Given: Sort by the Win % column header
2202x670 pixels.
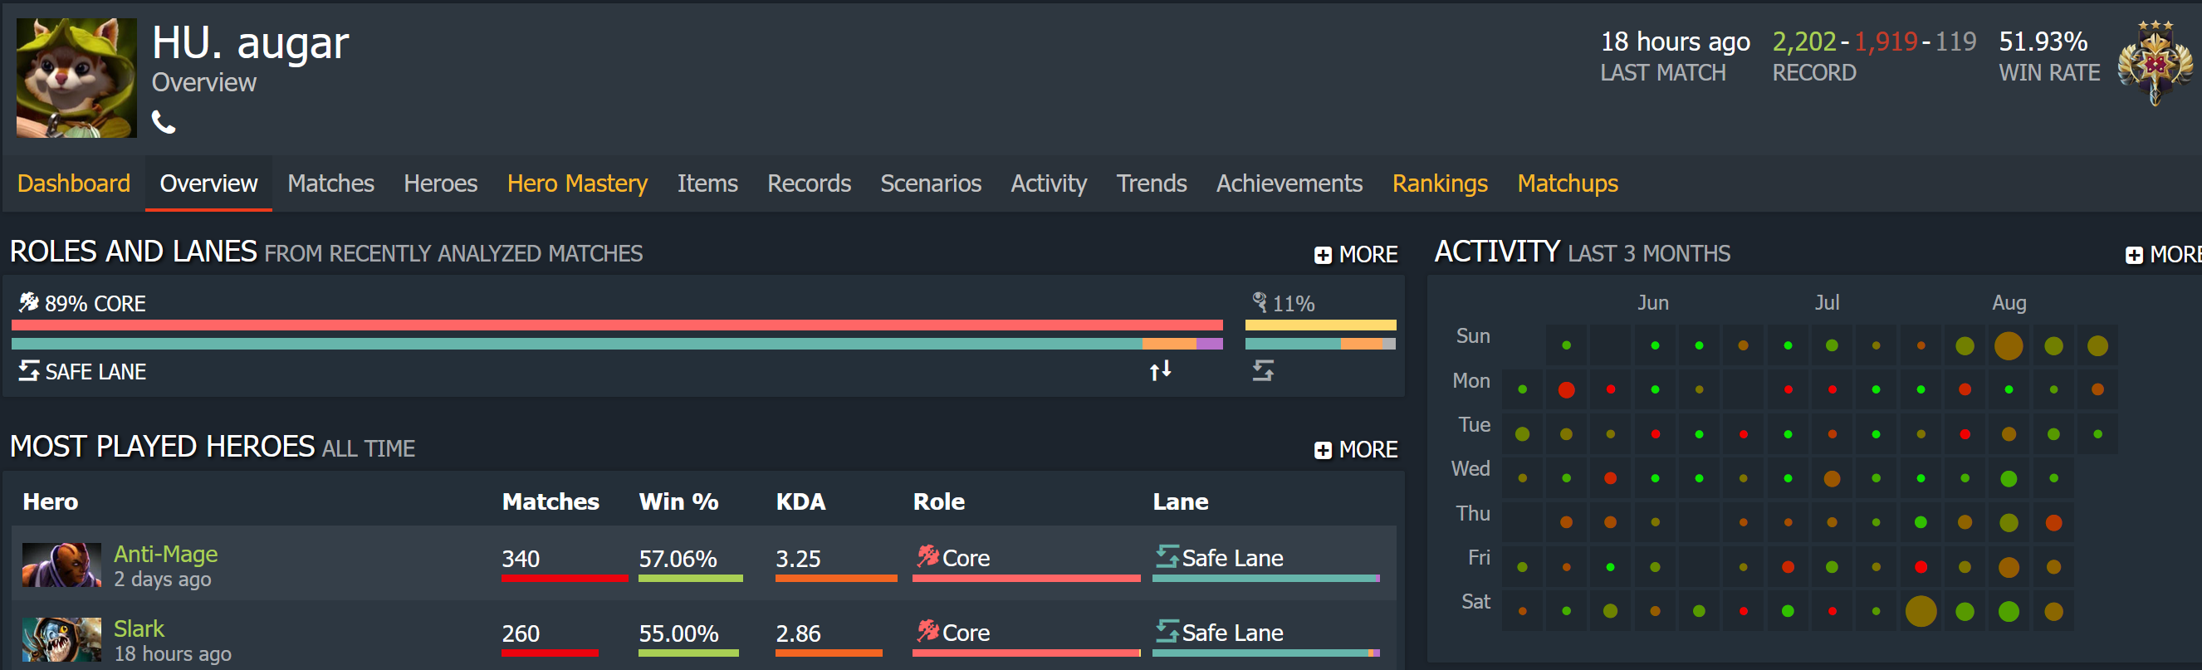Looking at the screenshot, I should 678,501.
